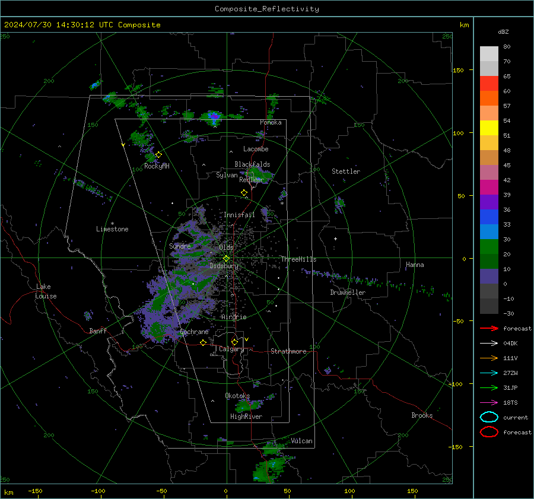
Task: Click the ThreeHills town label
Action: click(298, 259)
